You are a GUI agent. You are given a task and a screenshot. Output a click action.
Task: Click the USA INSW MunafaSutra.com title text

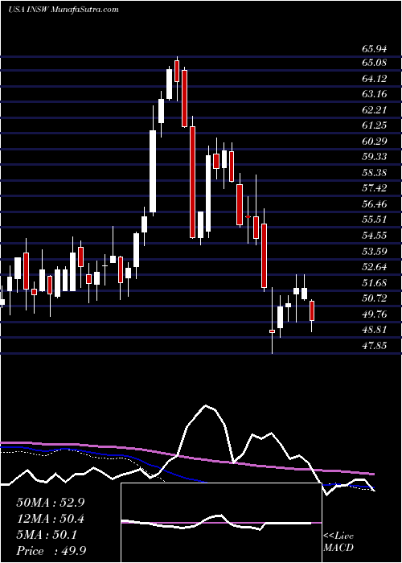pos(64,10)
